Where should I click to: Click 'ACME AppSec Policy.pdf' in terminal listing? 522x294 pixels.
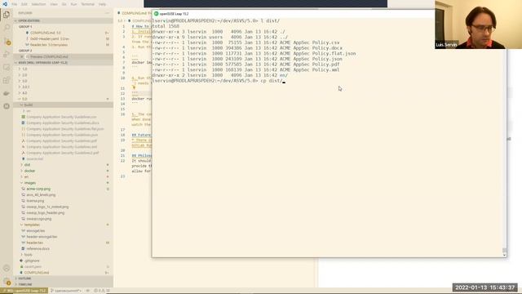[310, 65]
